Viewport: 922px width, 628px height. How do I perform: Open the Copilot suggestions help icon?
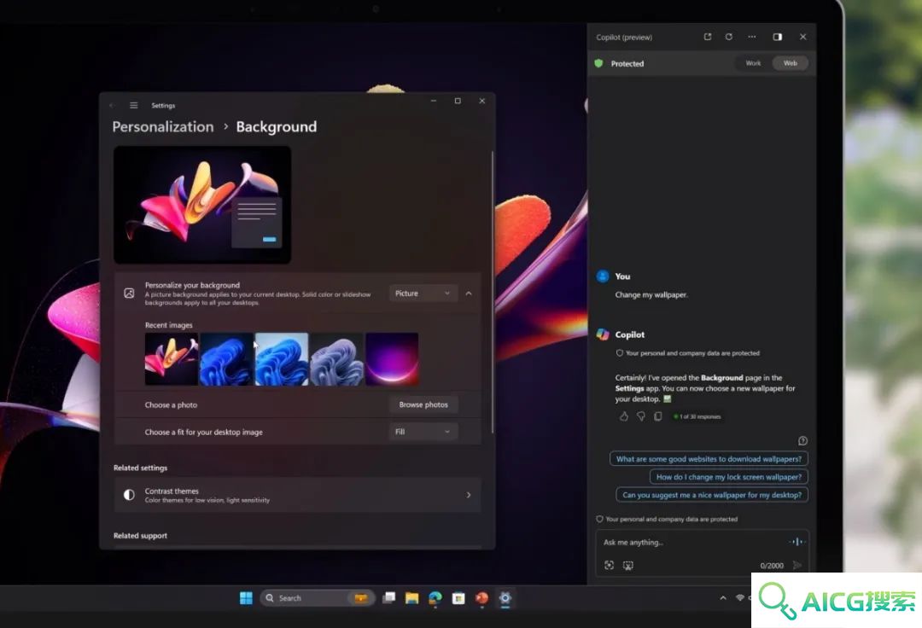point(802,440)
